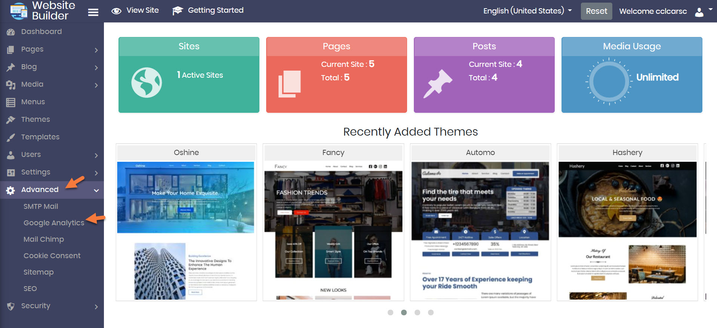
Task: Click the Security shield icon
Action: pos(11,306)
